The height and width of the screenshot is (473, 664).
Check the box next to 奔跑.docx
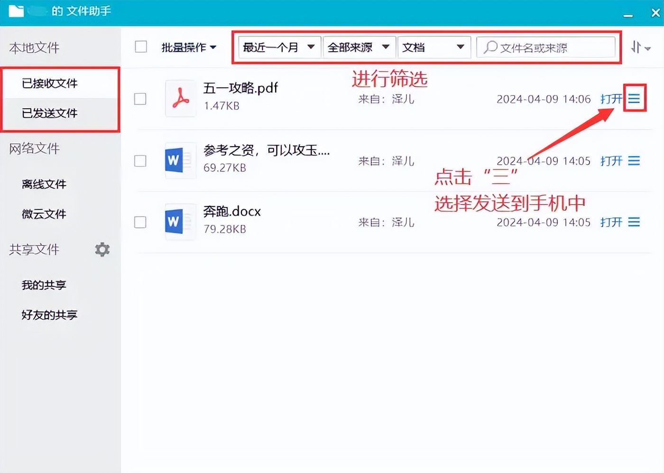click(140, 222)
